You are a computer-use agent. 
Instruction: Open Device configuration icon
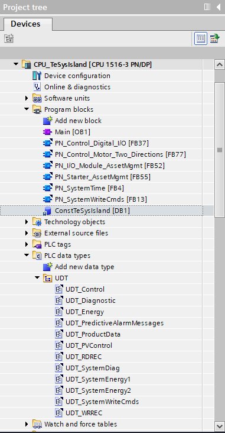click(37, 76)
